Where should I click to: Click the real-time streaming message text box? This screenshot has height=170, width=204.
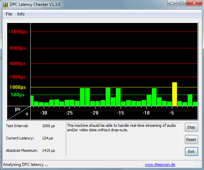point(123,139)
